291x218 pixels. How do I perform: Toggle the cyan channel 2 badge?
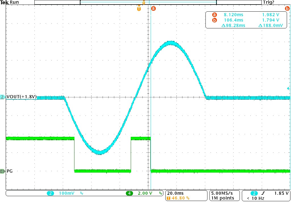coord(50,193)
